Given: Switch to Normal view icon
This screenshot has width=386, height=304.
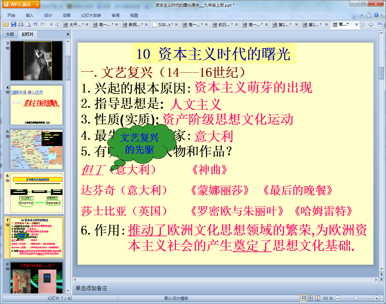Looking at the screenshot, I should pos(303,298).
